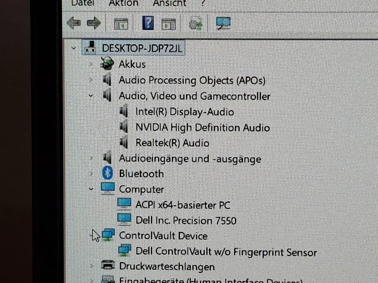The image size is (378, 283).
Task: Open the Aktion menu
Action: click(x=124, y=3)
